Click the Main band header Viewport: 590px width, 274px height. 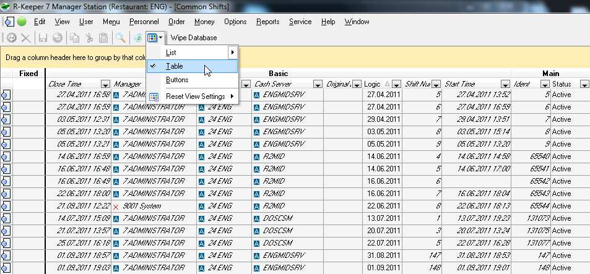tap(550, 73)
